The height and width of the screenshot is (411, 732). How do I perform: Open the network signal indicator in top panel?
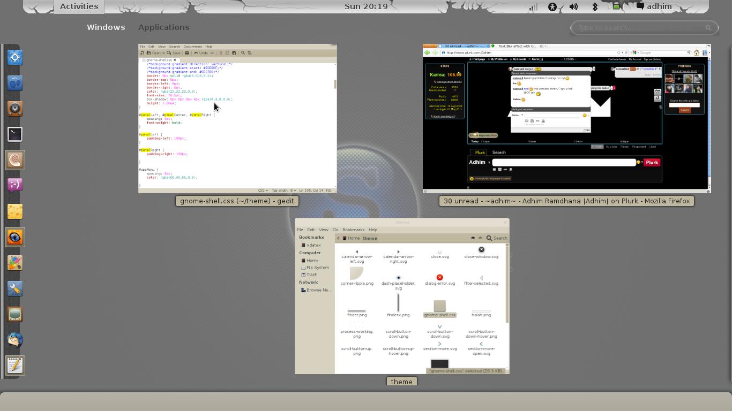[x=533, y=6]
